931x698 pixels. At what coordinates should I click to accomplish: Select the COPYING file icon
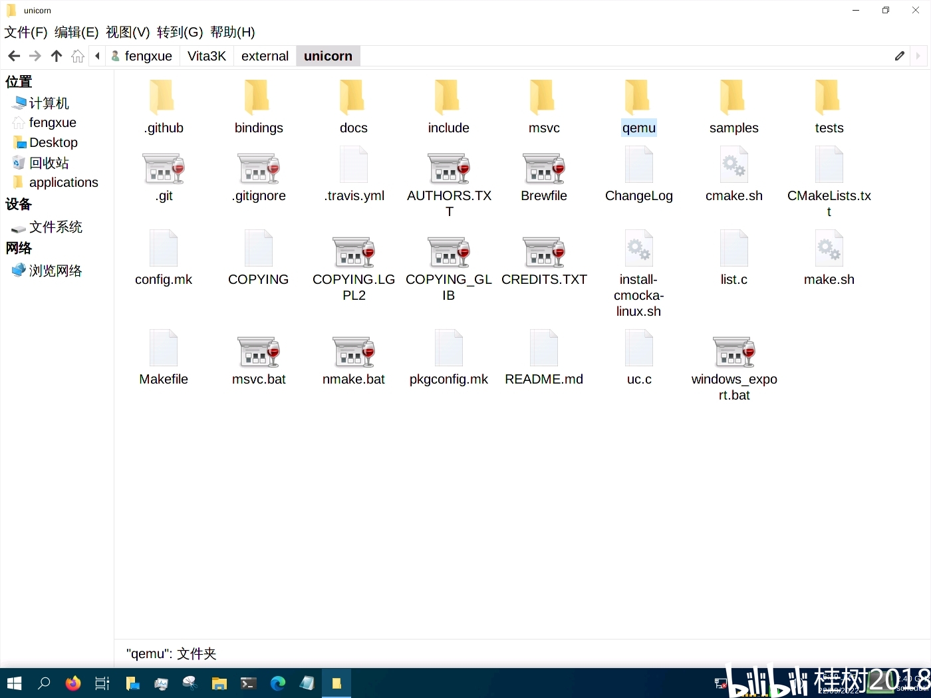pyautogui.click(x=259, y=249)
